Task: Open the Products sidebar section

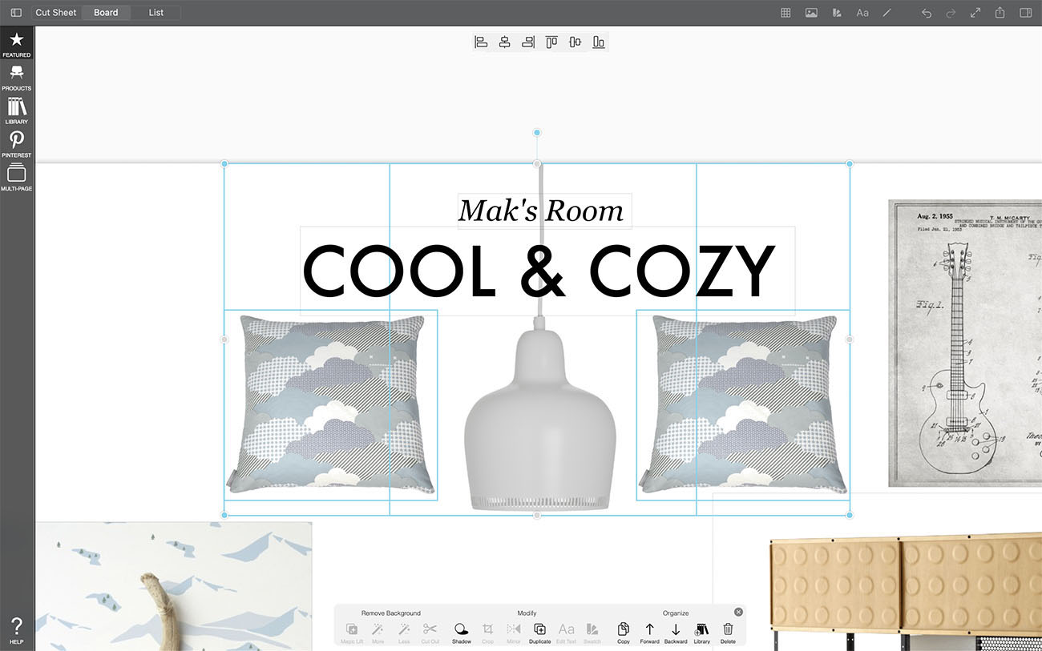Action: coord(16,77)
